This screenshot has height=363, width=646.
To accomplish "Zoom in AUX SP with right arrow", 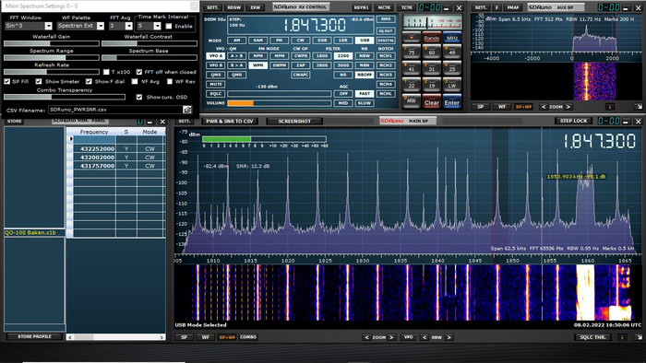I will click(568, 107).
